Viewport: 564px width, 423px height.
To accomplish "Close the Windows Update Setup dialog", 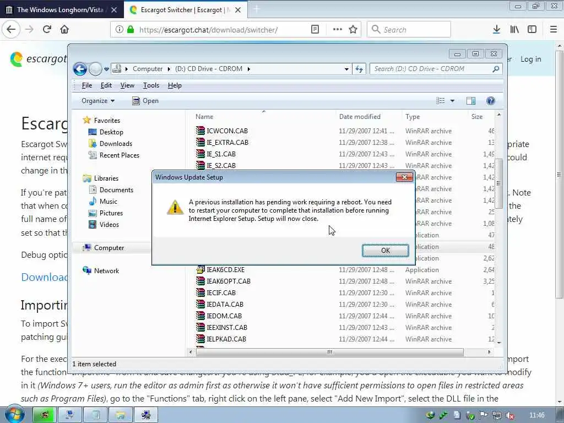I will (404, 177).
